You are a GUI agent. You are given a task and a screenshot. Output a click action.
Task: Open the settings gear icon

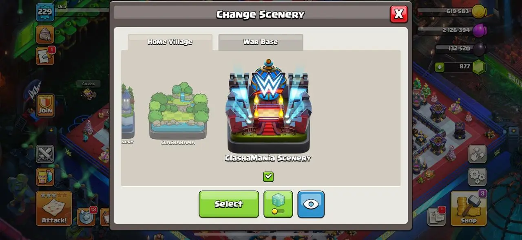point(477,177)
